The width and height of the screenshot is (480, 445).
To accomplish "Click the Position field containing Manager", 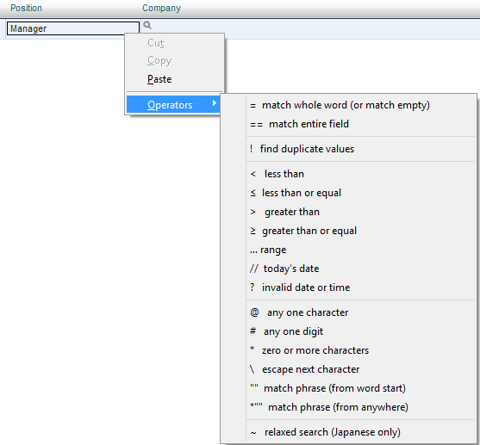I will [x=73, y=28].
